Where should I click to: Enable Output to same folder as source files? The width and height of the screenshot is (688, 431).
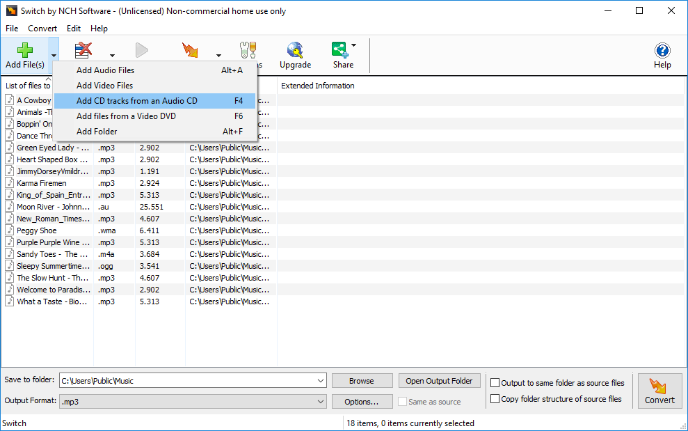(x=495, y=382)
